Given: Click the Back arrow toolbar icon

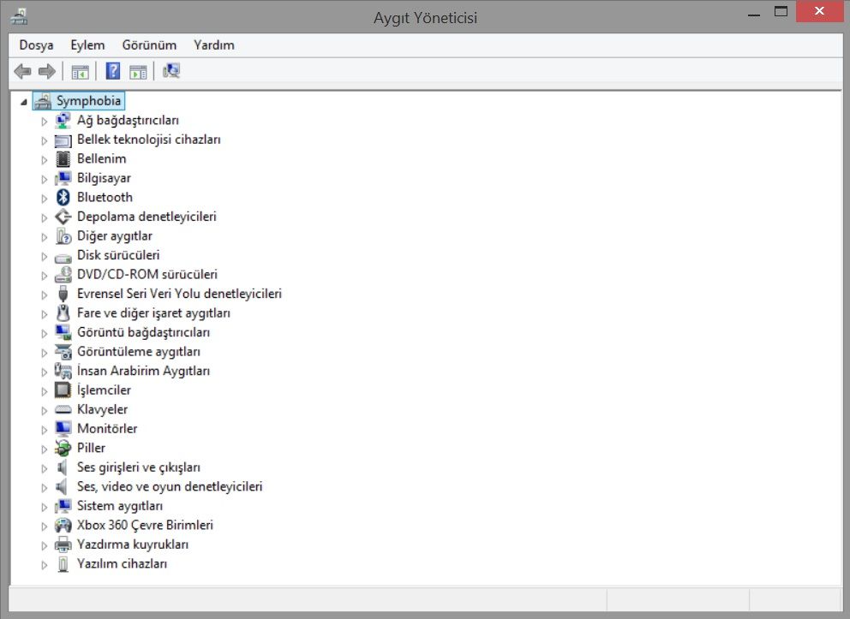Looking at the screenshot, I should click(22, 71).
